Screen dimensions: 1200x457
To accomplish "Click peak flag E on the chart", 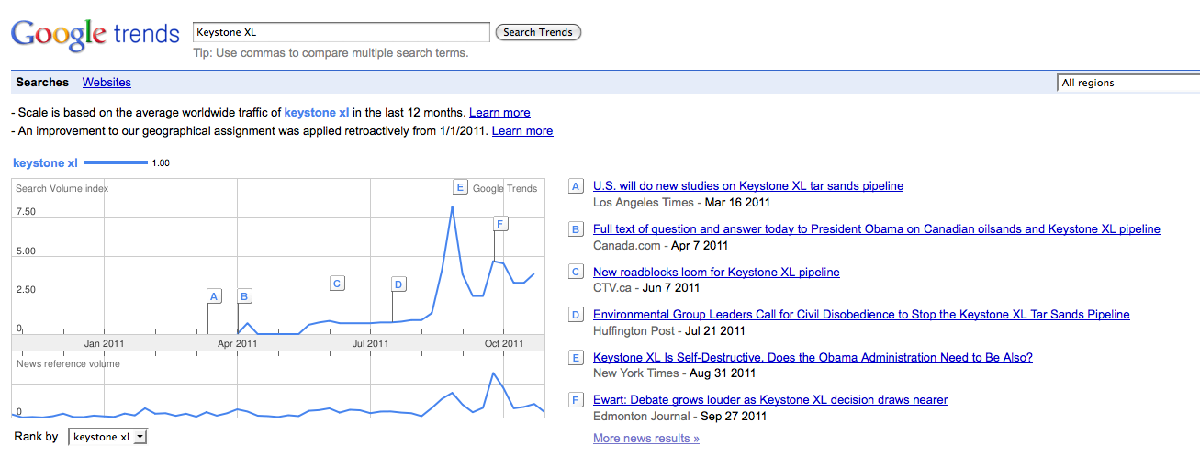I will 460,188.
